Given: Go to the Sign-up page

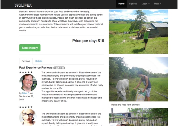Looking at the screenshot, I should (x=133, y=4).
